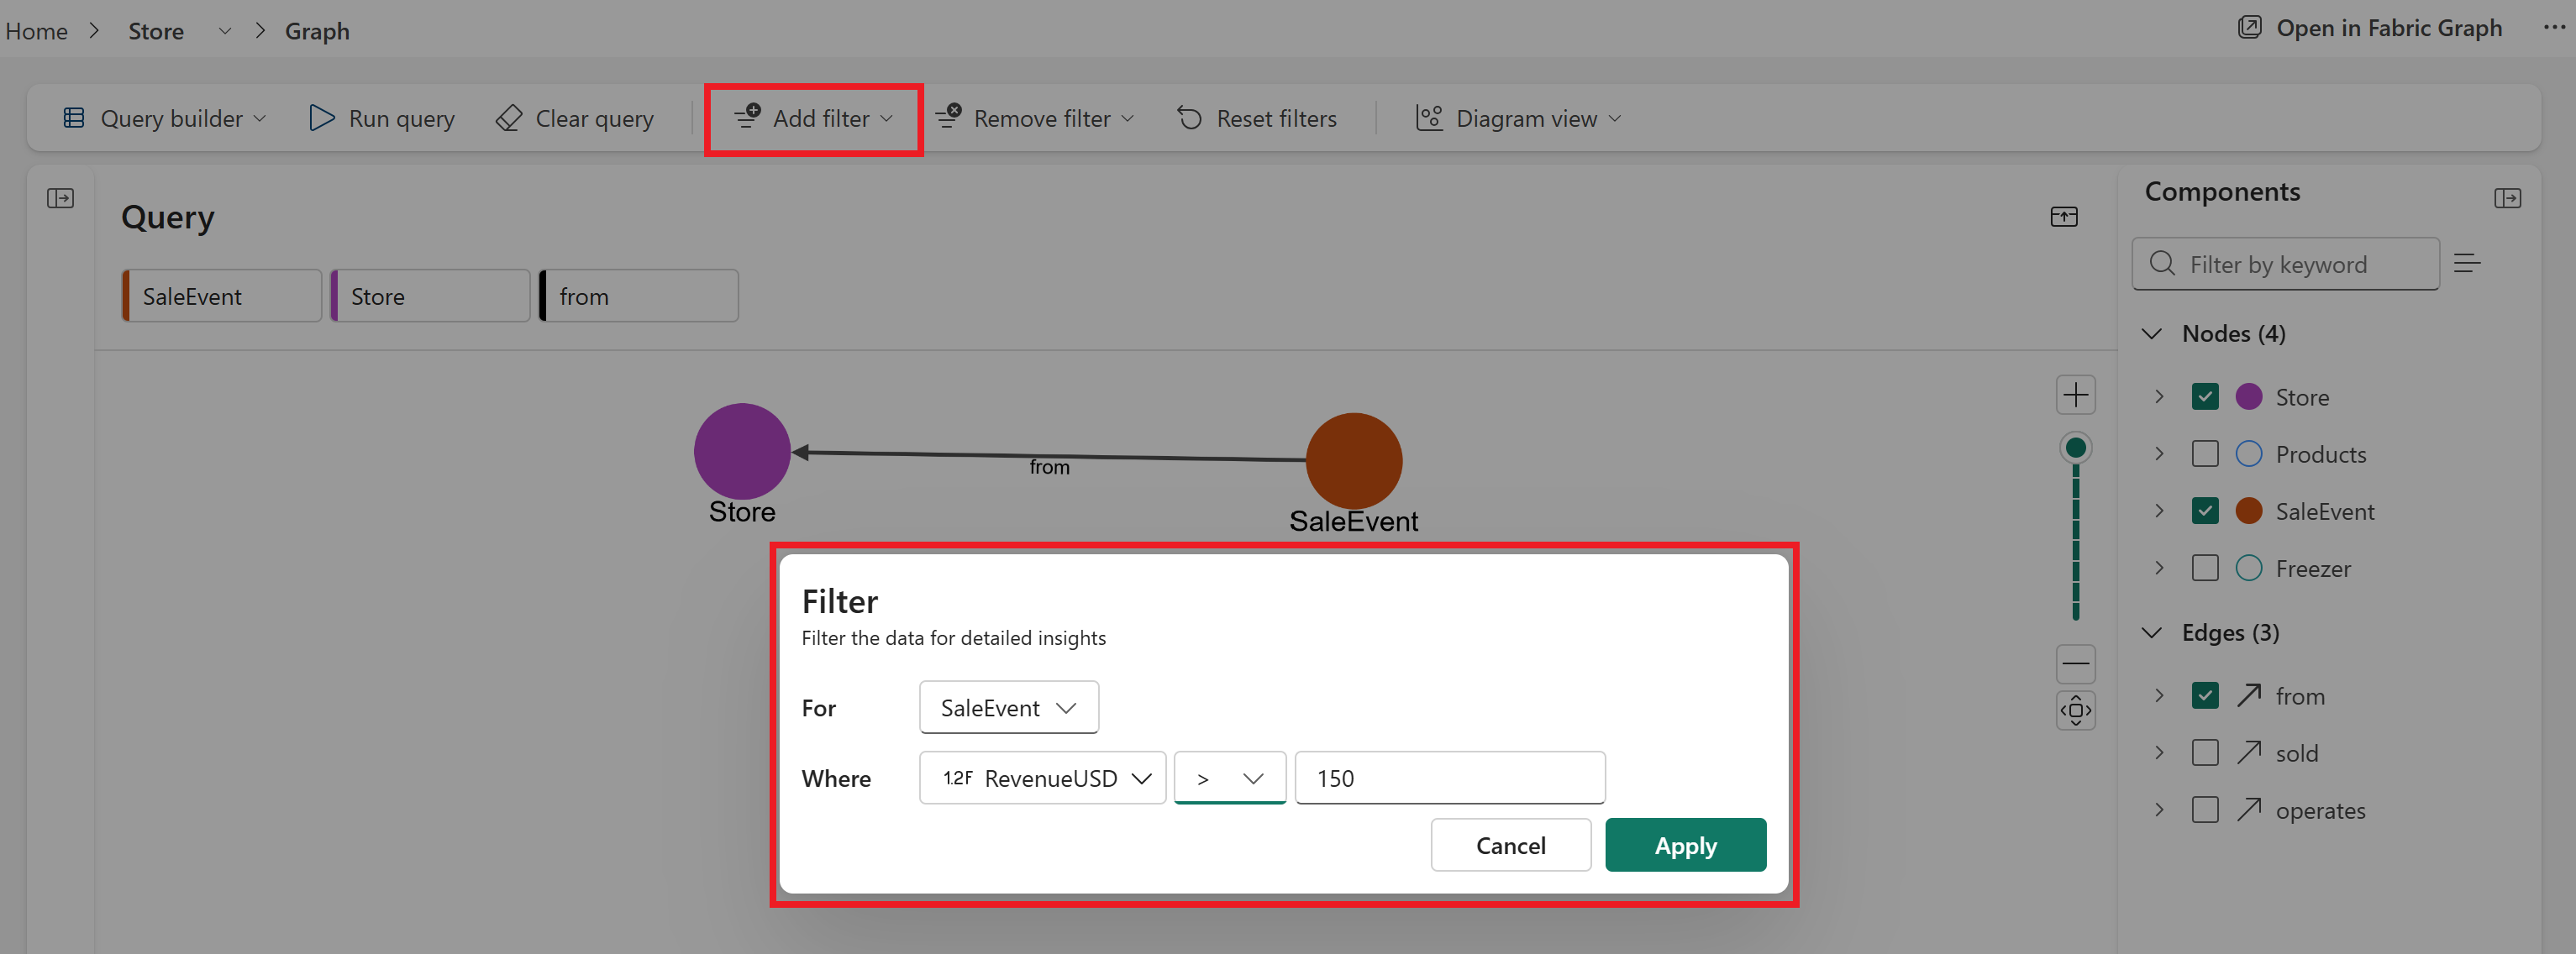Viewport: 2576px width, 954px height.
Task: Click the Run query play icon
Action: [321, 118]
